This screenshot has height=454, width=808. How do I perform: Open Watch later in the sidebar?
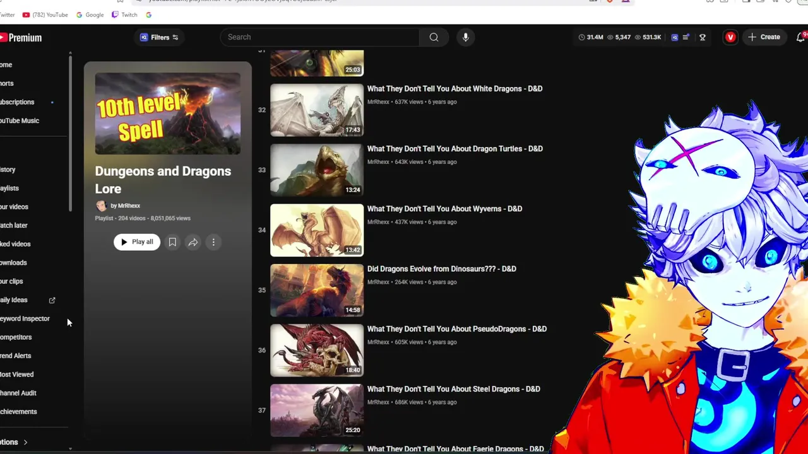point(14,225)
